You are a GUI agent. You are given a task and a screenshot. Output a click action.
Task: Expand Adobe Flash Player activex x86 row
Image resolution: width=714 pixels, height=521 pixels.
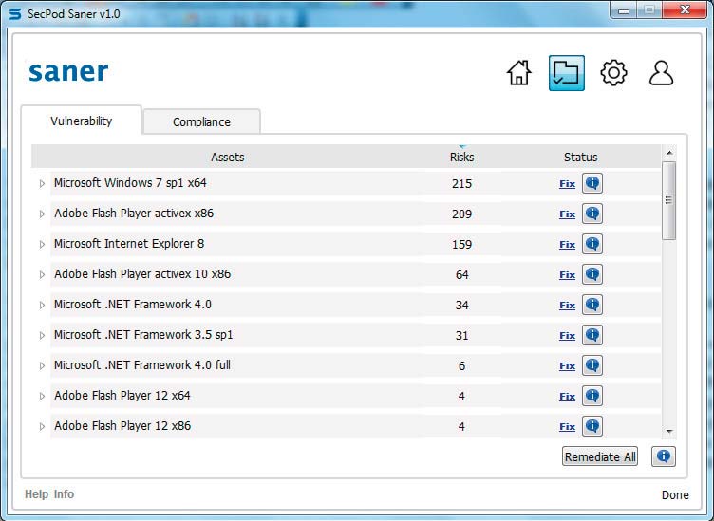tap(42, 214)
